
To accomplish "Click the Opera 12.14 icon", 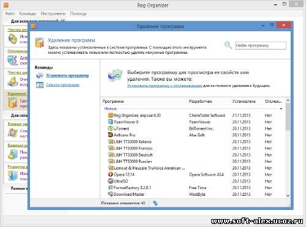I will click(110, 174).
